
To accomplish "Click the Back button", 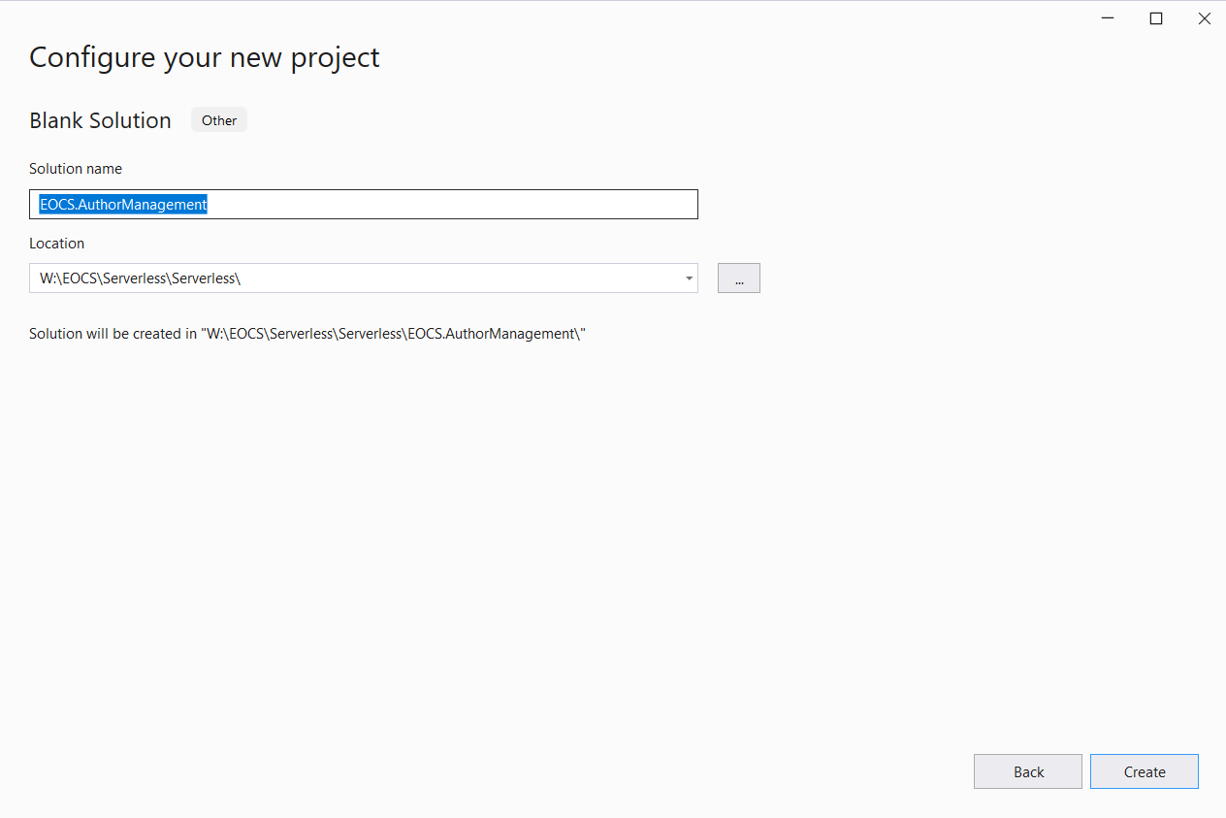I will tap(1027, 770).
